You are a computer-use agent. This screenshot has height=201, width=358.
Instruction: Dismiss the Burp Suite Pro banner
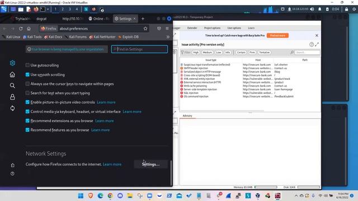317,36
